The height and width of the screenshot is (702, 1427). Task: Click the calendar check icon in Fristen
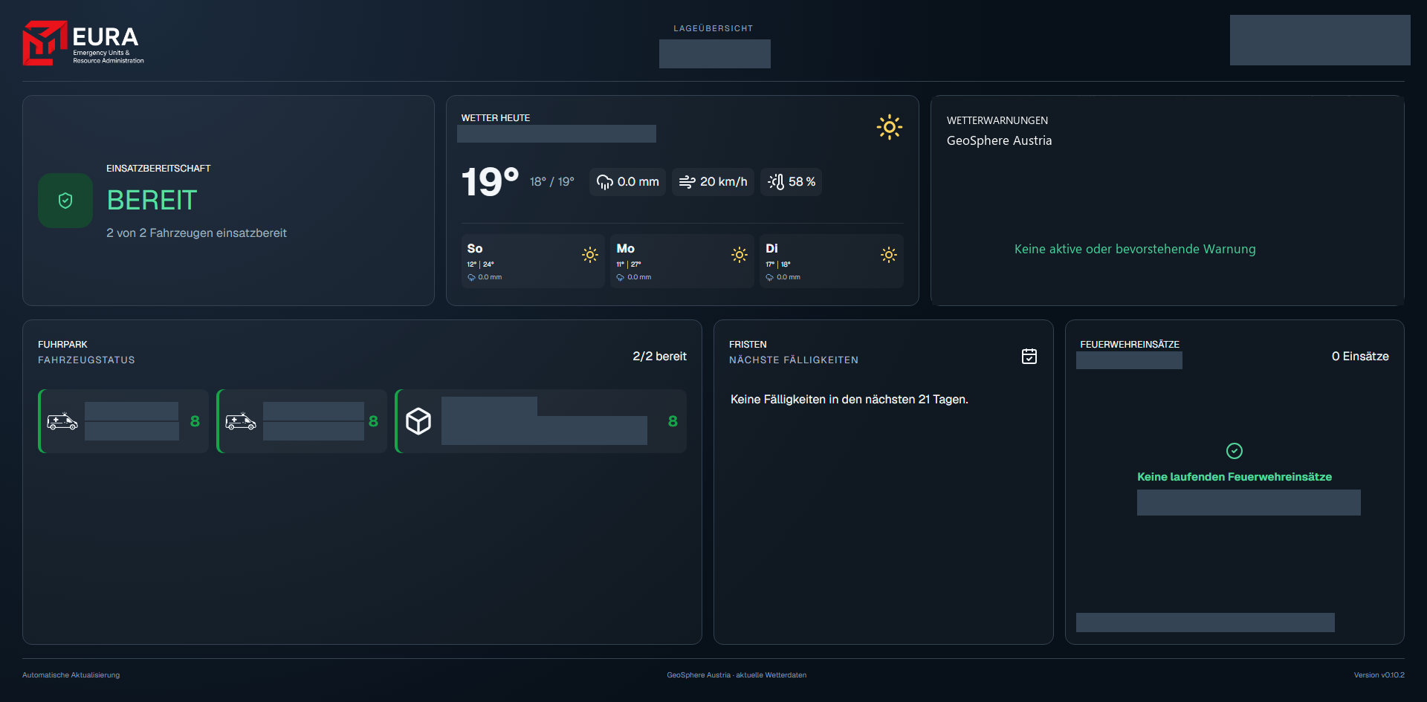[x=1029, y=357]
